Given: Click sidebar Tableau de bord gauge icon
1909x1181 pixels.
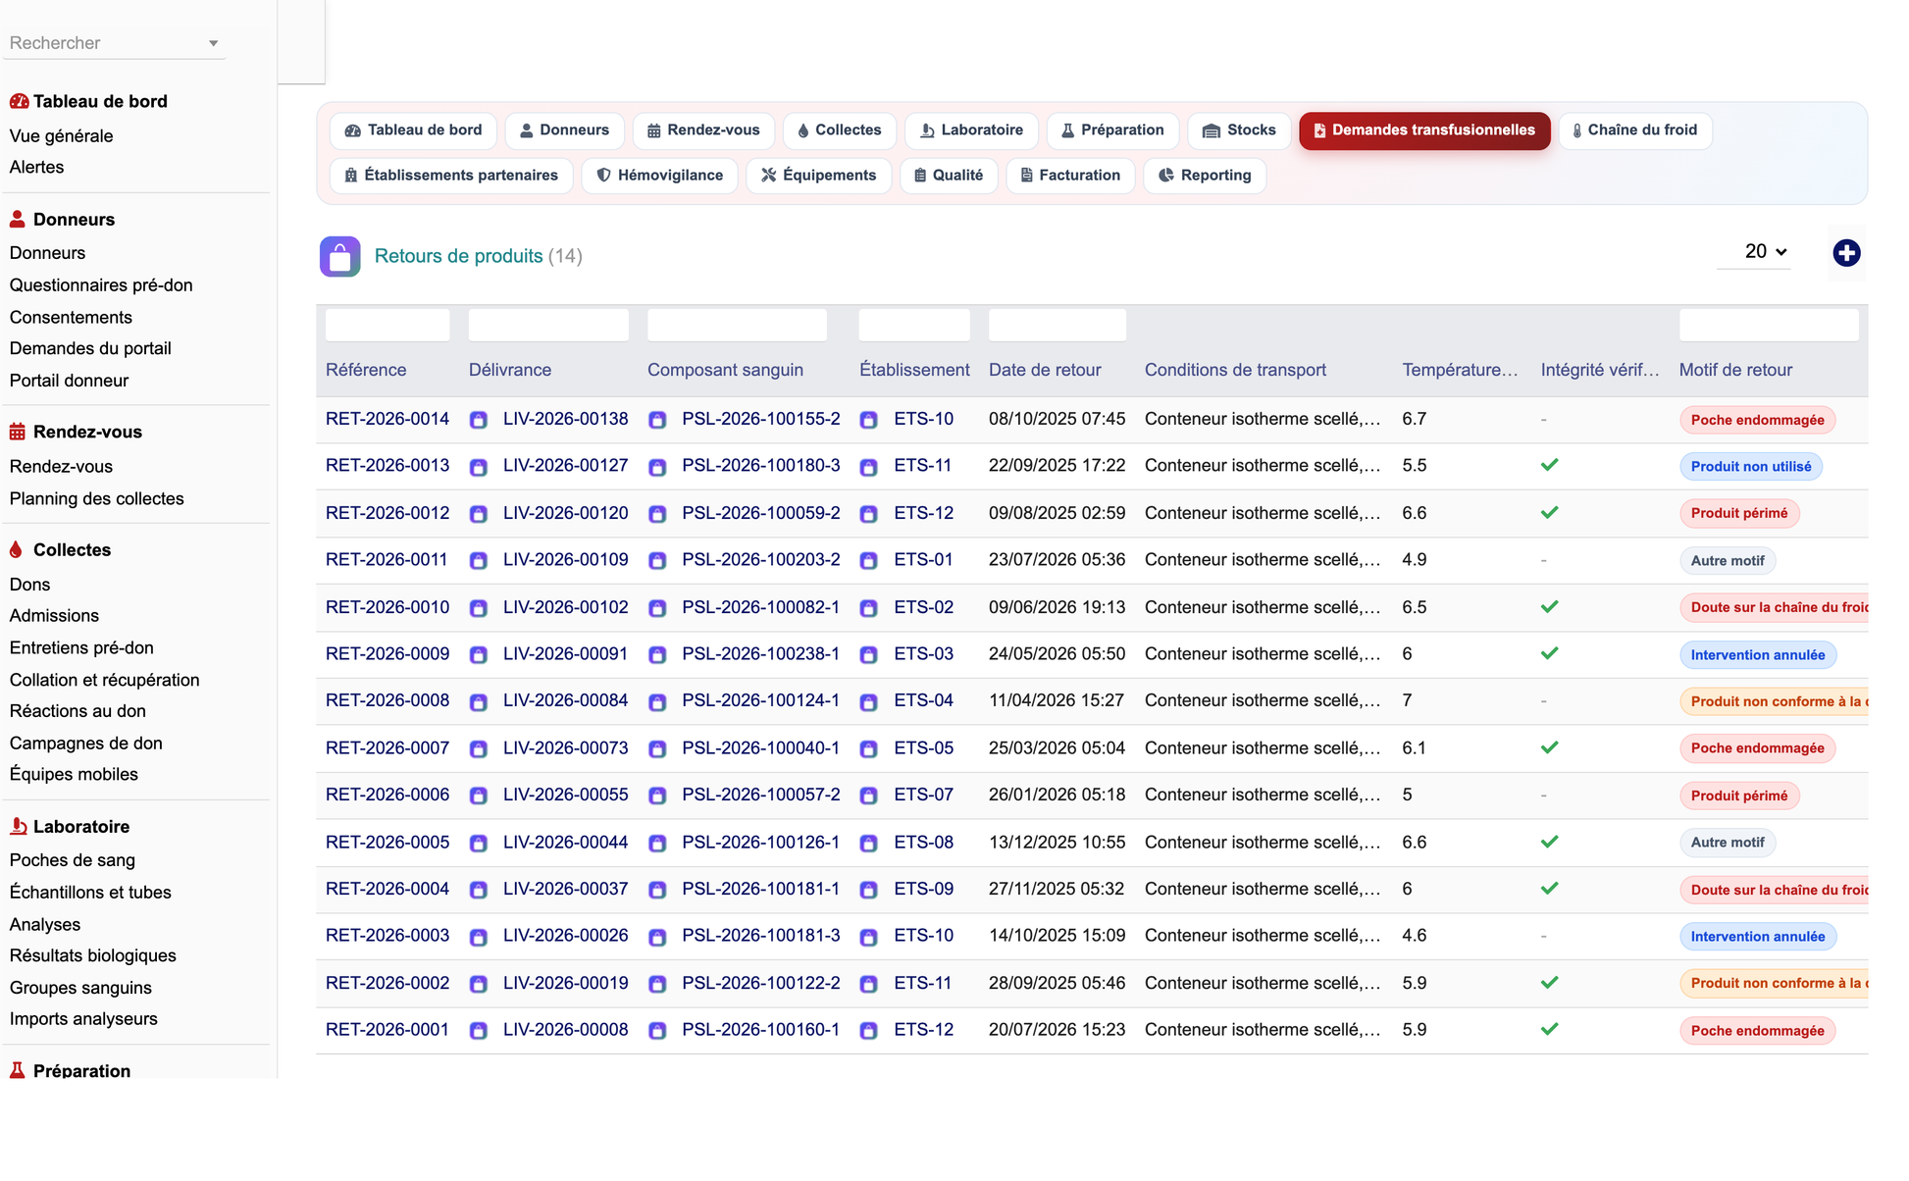Looking at the screenshot, I should (19, 101).
